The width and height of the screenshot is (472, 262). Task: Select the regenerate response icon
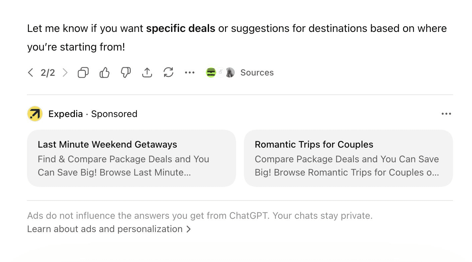(168, 72)
